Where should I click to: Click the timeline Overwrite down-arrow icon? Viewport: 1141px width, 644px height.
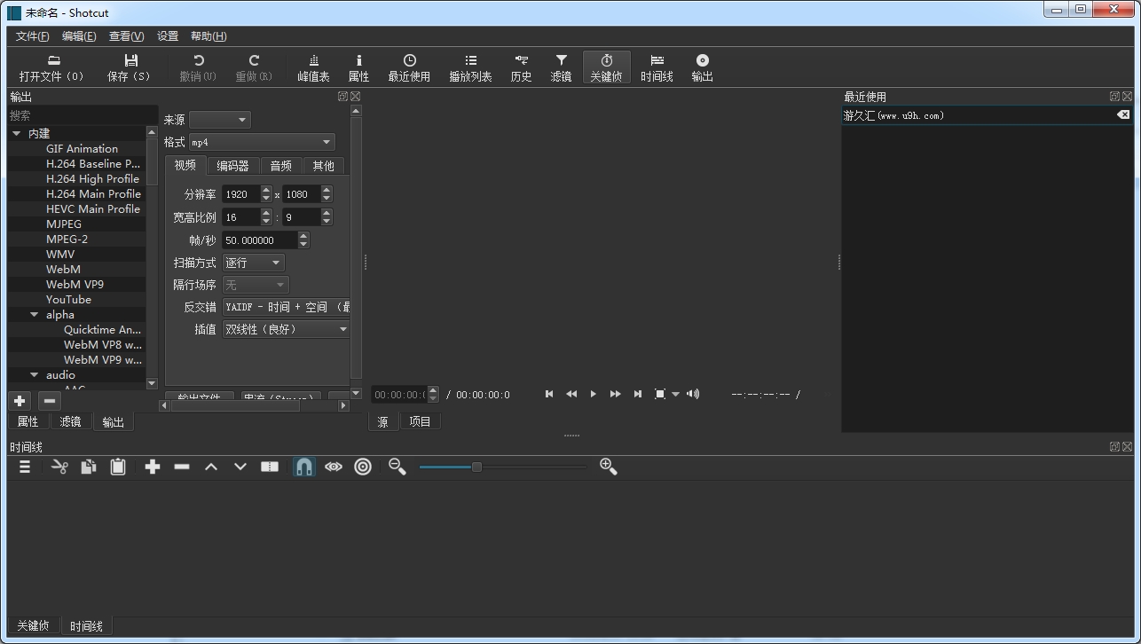240,467
